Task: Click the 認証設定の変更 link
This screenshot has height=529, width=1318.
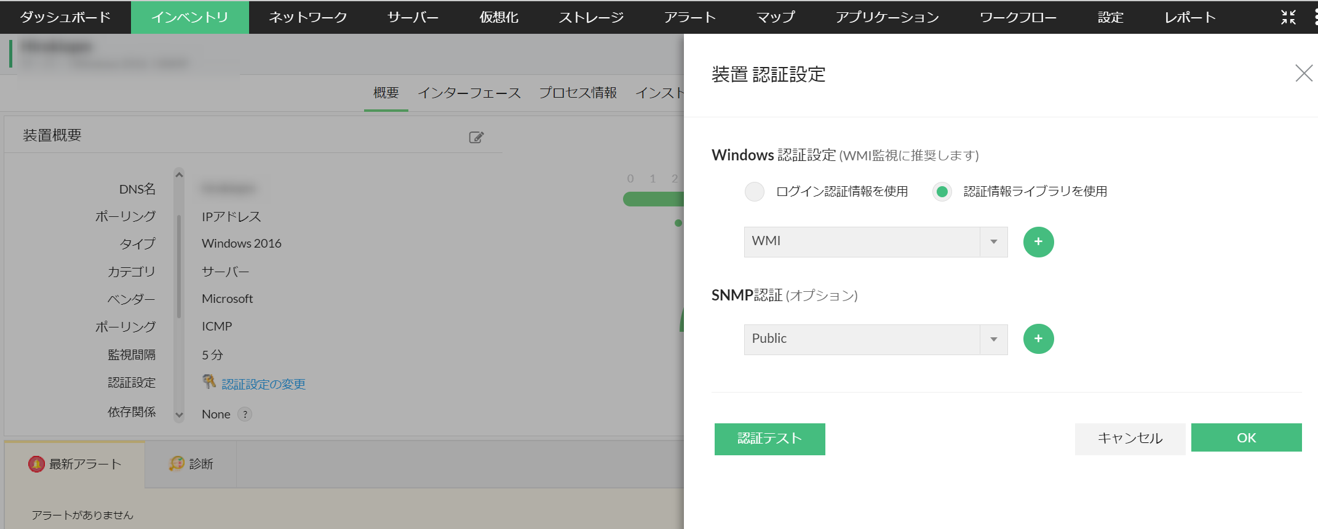Action: tap(264, 384)
